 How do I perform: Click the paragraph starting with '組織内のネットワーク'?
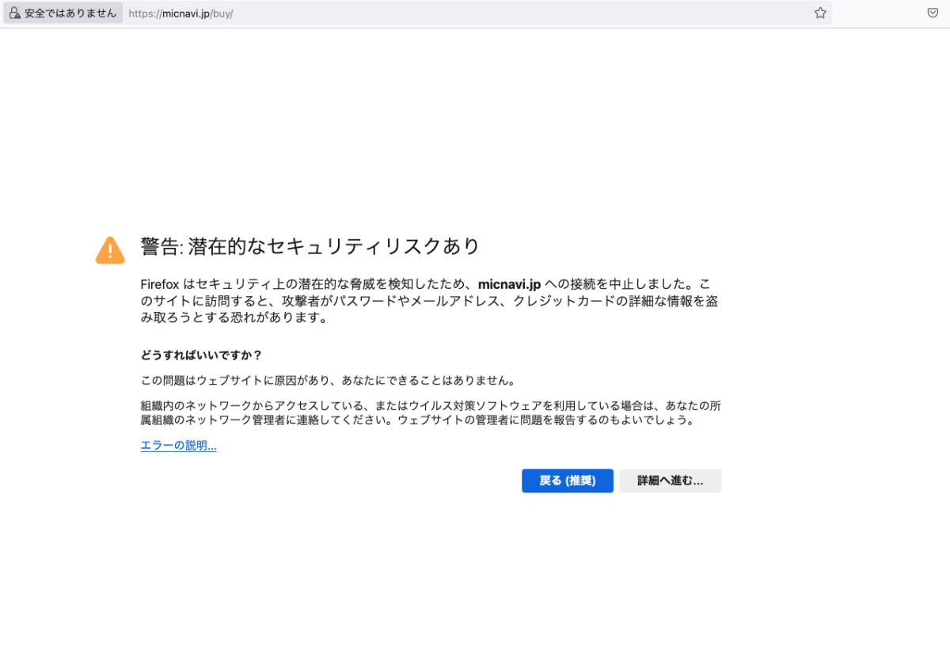click(430, 413)
